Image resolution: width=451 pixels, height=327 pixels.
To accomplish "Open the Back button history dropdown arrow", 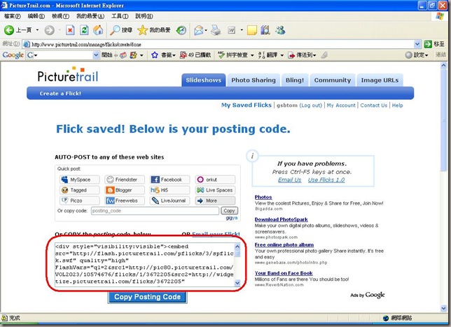I will 37,30.
